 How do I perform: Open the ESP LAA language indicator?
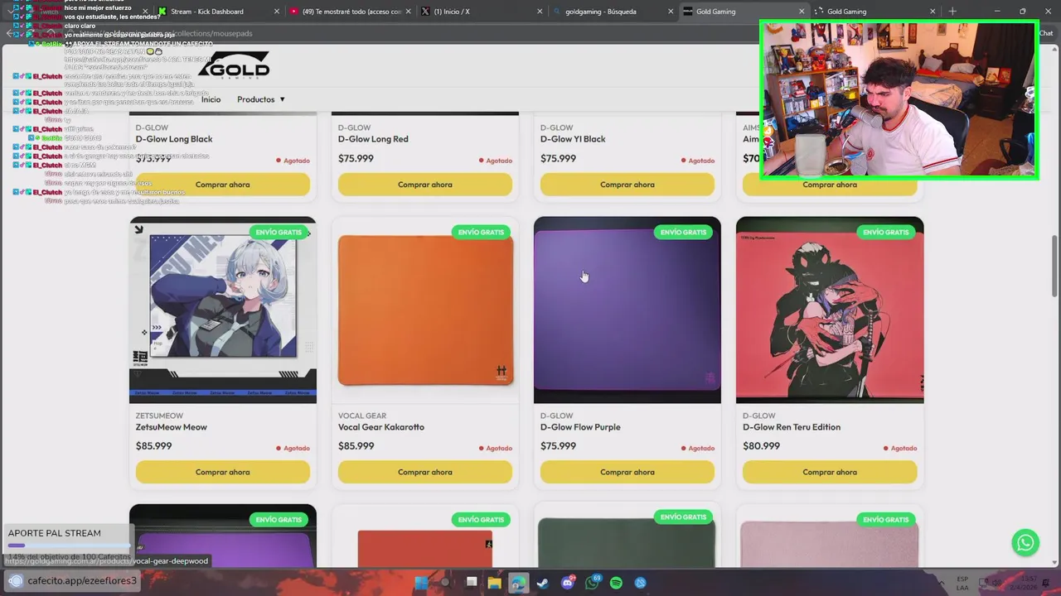[x=962, y=583]
